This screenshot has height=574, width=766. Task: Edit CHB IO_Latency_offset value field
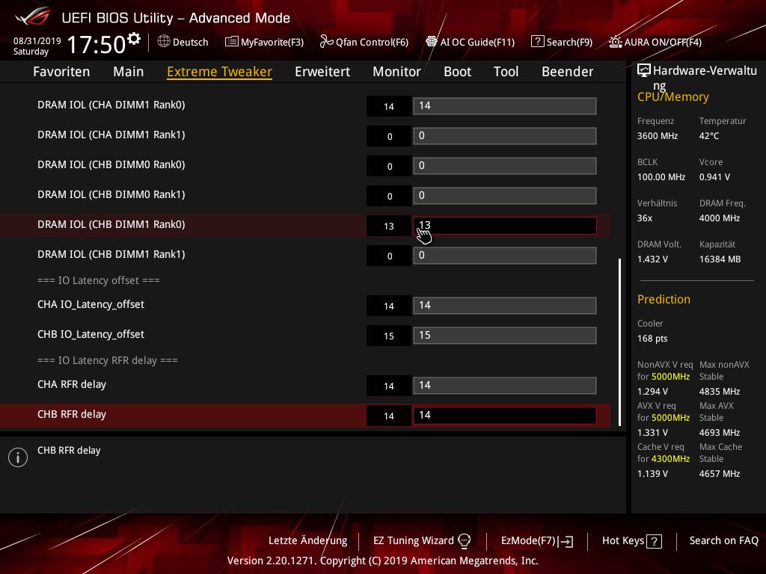[x=505, y=336]
